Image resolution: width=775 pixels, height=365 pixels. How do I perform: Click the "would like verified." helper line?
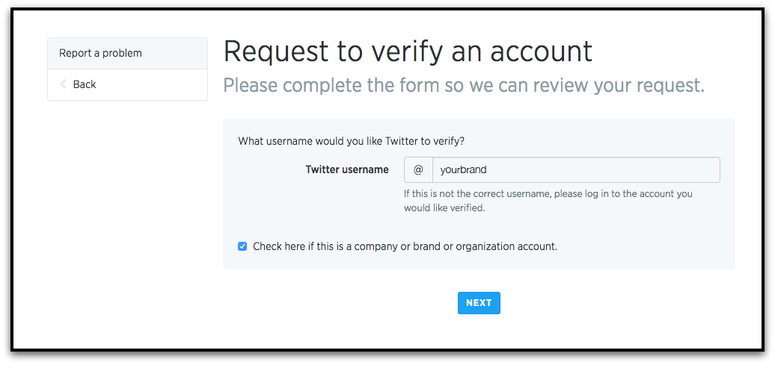[x=444, y=208]
